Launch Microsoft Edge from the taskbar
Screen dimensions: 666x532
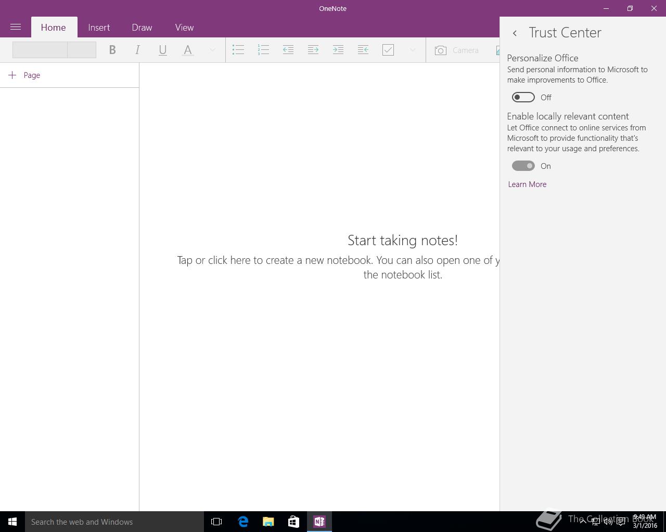(x=243, y=522)
